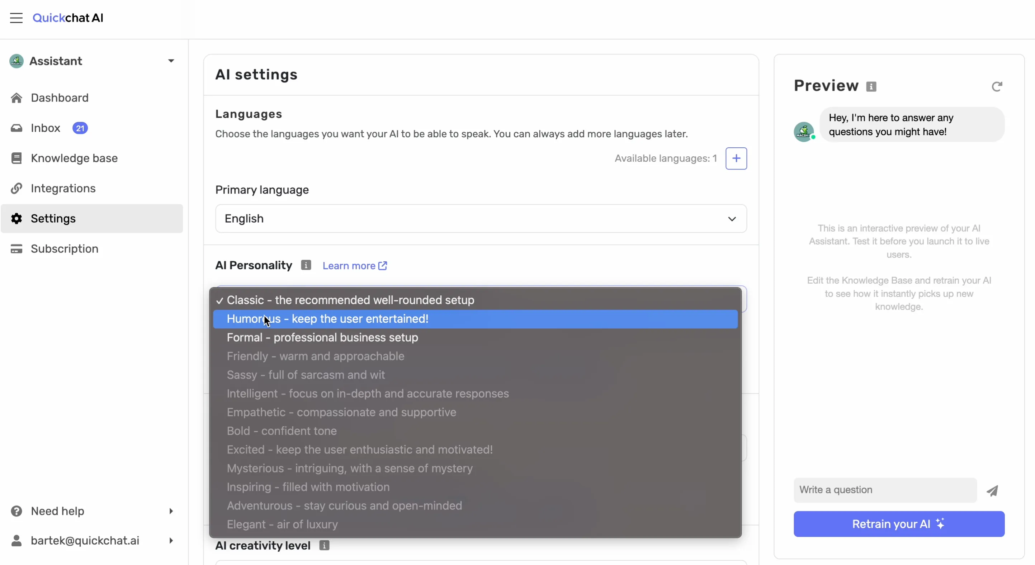Select Adventurous curious and open-minded option
The width and height of the screenshot is (1035, 565).
[475, 505]
